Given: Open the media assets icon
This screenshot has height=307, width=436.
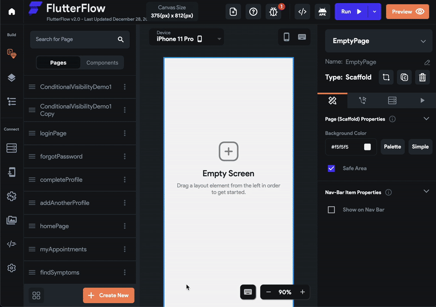Looking at the screenshot, I should coord(11,220).
